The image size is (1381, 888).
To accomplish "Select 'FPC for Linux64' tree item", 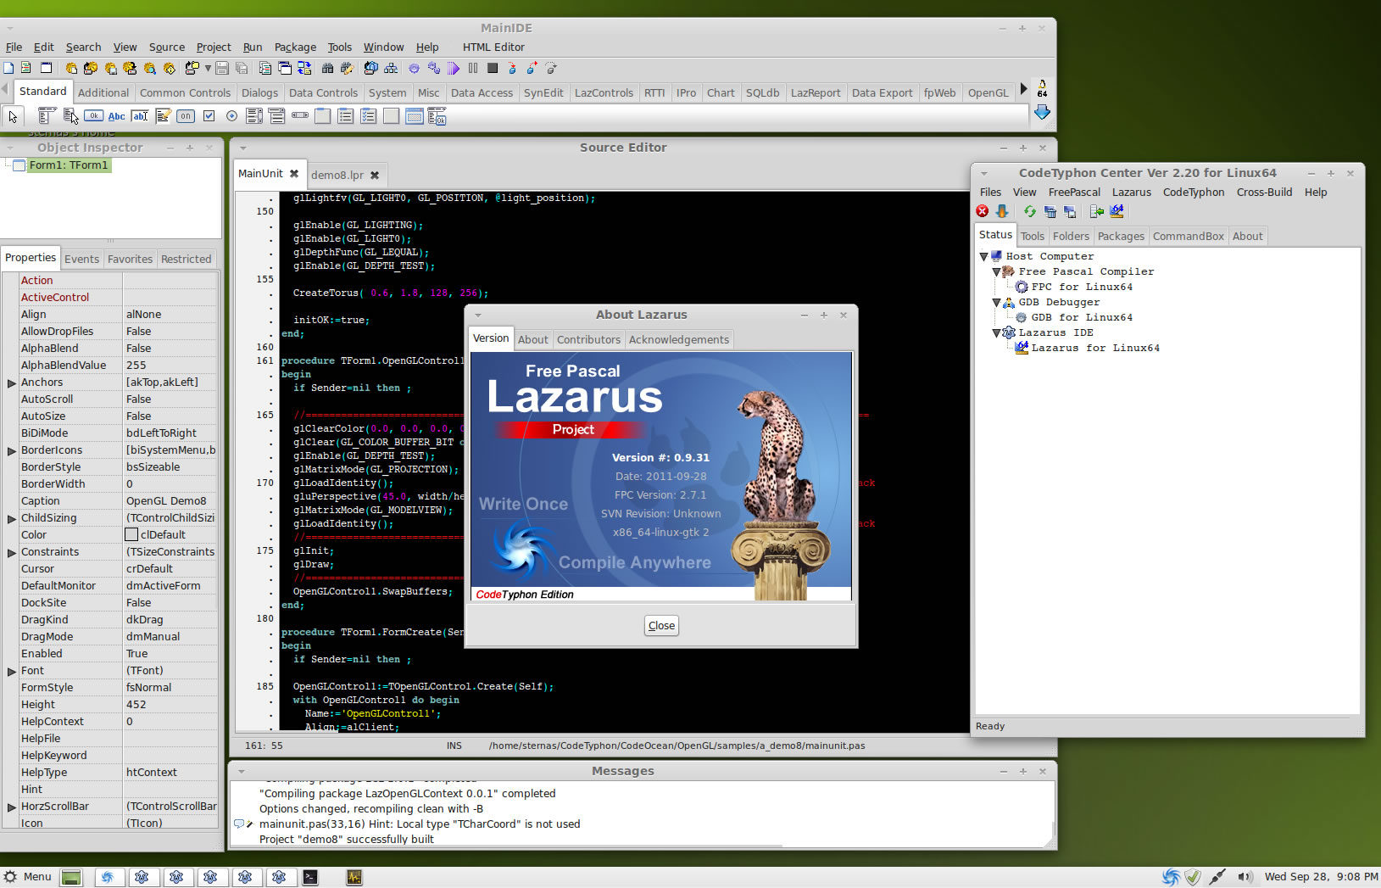I will click(x=1082, y=287).
